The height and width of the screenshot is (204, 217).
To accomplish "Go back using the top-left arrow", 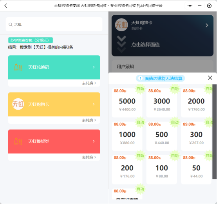I will pyautogui.click(x=5, y=5).
